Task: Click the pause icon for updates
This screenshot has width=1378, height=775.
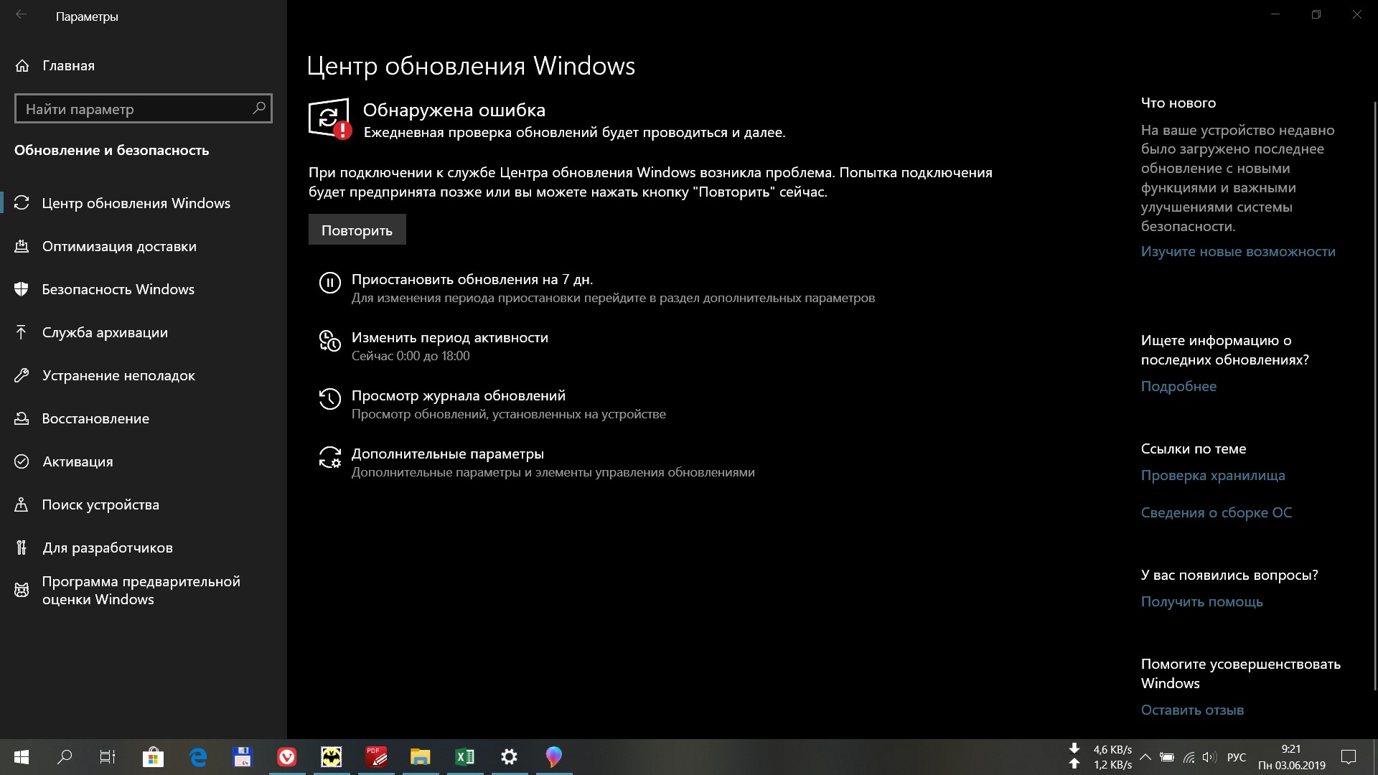Action: 329,283
